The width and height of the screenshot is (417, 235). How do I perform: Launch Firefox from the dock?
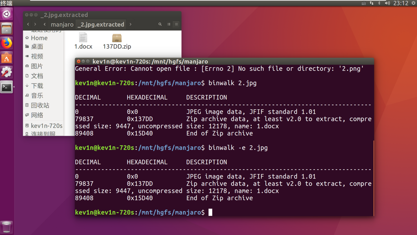tap(7, 43)
